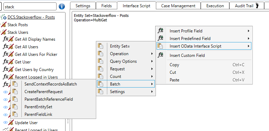Expand the Query Options submenu arrow
Viewport: 269px width, 131px height.
[x=152, y=61]
